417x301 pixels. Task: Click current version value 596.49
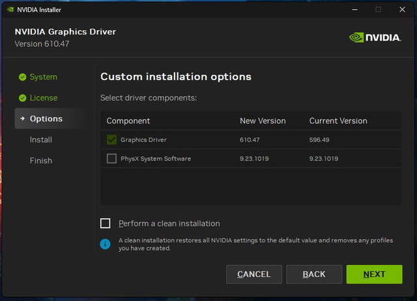pos(319,140)
